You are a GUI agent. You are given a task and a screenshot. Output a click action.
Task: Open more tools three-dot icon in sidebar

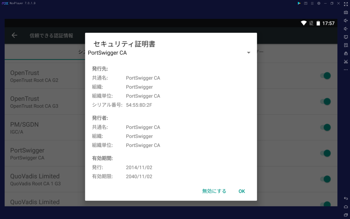click(x=346, y=70)
